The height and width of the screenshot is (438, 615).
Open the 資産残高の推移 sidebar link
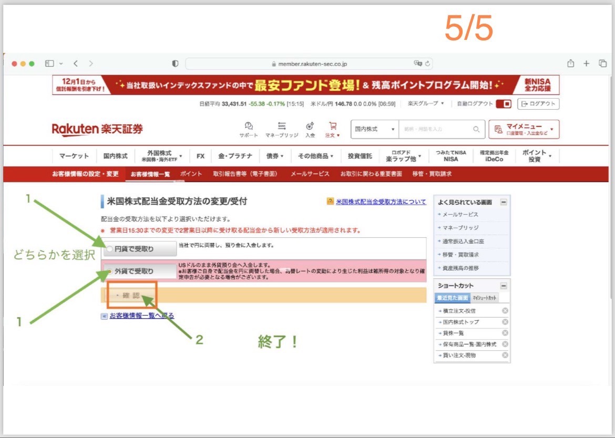point(460,268)
